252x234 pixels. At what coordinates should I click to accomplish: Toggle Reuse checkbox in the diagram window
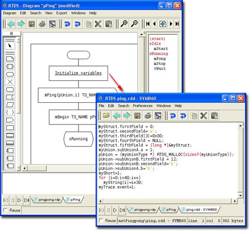(6, 210)
